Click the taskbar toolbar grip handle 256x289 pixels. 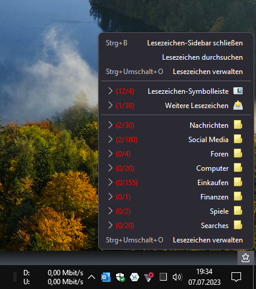pos(15,277)
